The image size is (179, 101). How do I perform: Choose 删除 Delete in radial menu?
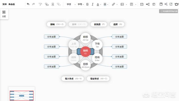[x=74, y=58]
